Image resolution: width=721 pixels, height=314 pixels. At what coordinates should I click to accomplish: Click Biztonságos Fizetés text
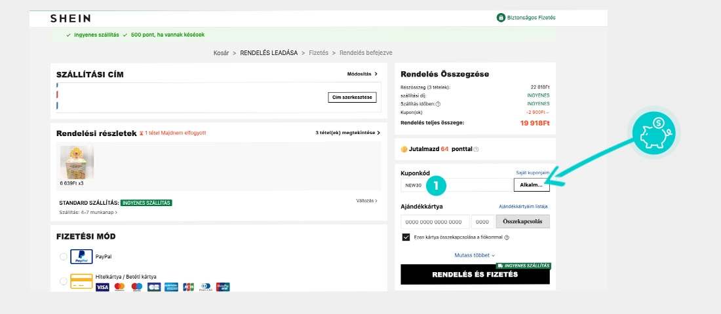pyautogui.click(x=532, y=18)
